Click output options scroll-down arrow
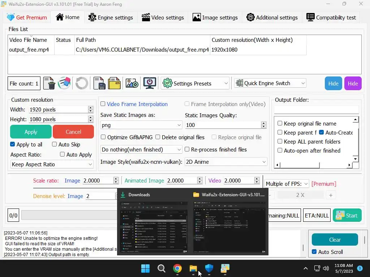The image size is (370, 277). click(356, 159)
